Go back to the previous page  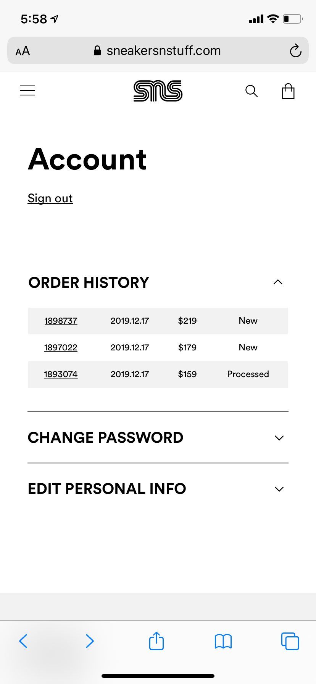[23, 641]
